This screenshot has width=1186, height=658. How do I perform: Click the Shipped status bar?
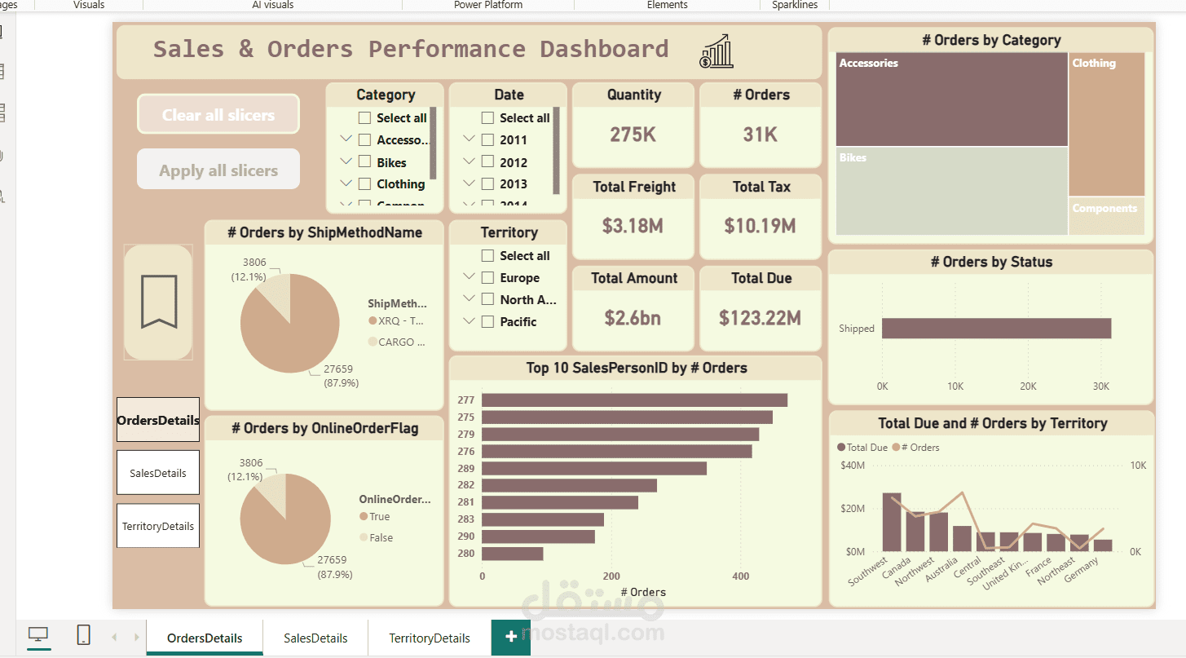[996, 329]
